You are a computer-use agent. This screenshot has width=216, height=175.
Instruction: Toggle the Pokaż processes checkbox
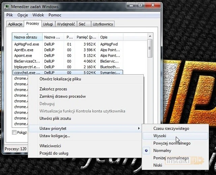(x=14, y=132)
